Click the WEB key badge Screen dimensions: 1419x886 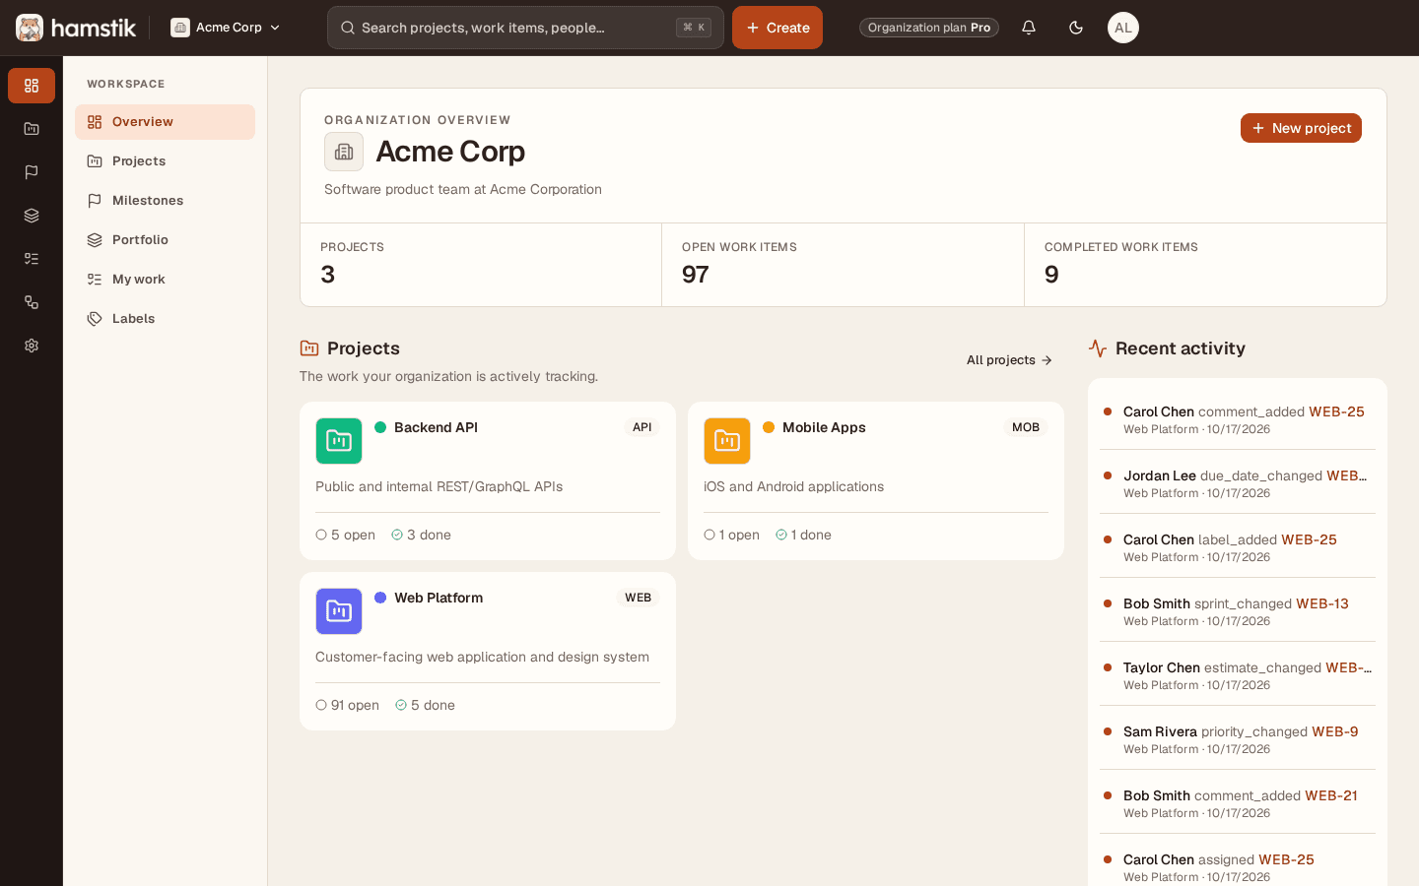[x=639, y=598]
